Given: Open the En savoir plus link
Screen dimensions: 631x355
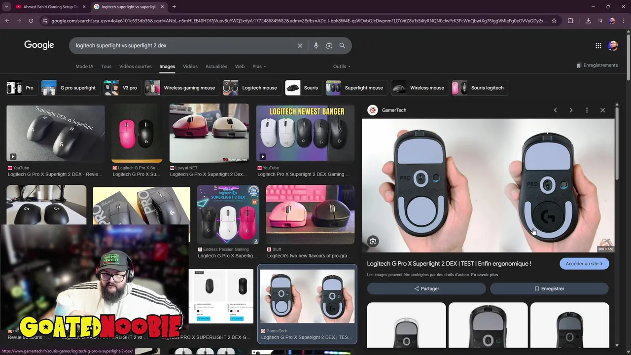Looking at the screenshot, I should [x=485, y=275].
